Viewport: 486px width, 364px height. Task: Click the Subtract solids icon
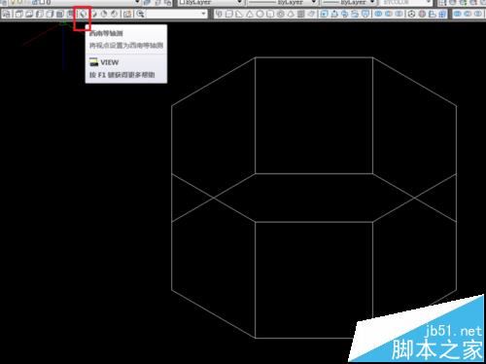(389, 14)
